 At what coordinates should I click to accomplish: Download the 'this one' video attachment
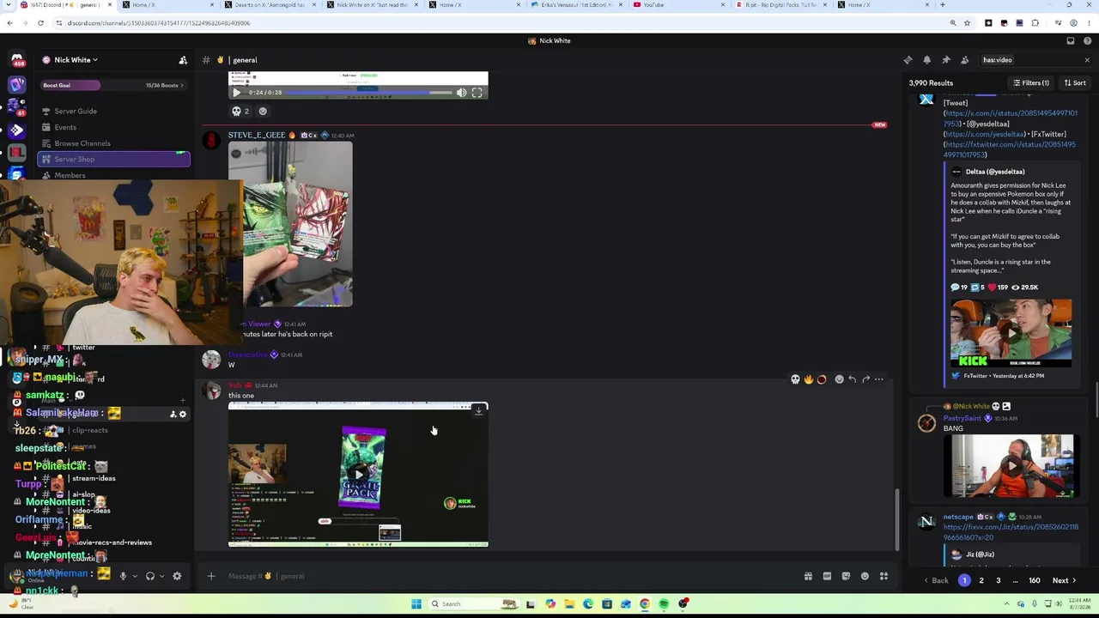coord(478,411)
